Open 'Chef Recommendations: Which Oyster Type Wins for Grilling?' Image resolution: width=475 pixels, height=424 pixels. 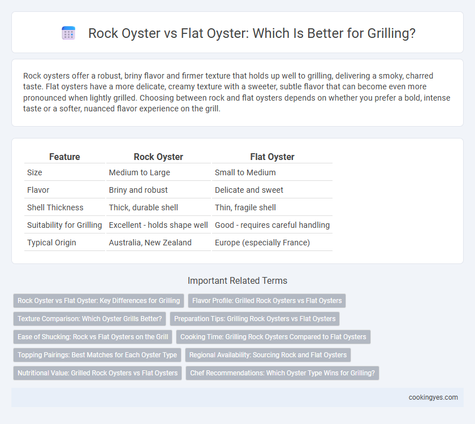[282, 373]
